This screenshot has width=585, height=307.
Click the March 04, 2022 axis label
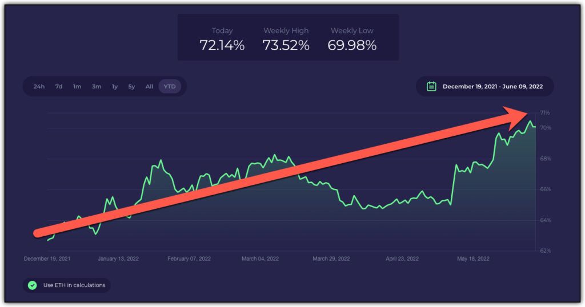(260, 258)
